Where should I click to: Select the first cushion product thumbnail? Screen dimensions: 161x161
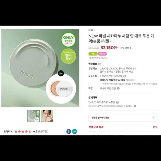[33, 116]
